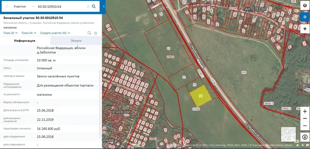Zoom to parcel using find-on-map icon
This screenshot has height=149, width=310.
(x=89, y=33)
